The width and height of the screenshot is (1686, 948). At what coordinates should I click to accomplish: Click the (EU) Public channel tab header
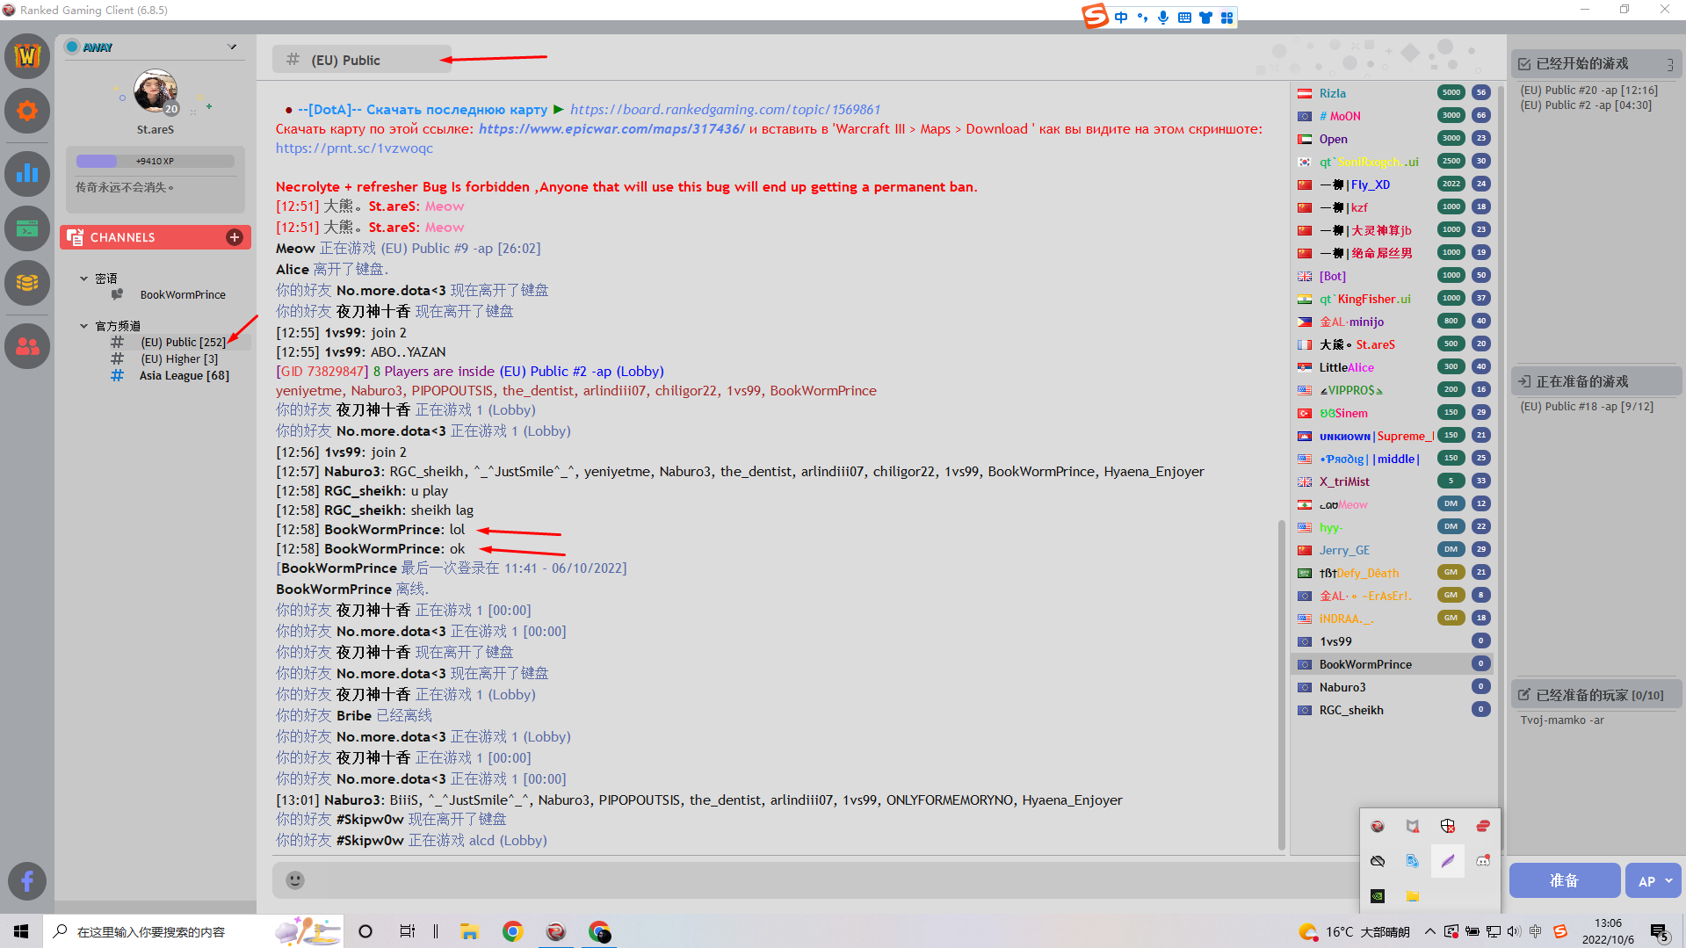coord(361,60)
